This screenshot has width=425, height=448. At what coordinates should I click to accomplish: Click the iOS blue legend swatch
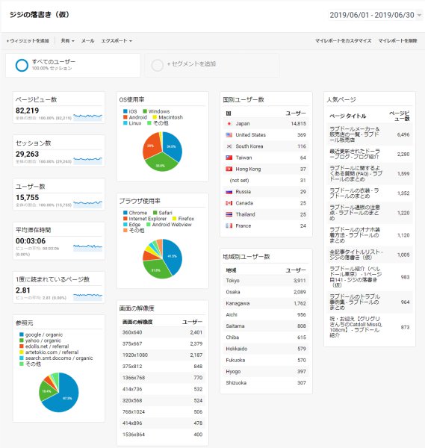coord(125,111)
